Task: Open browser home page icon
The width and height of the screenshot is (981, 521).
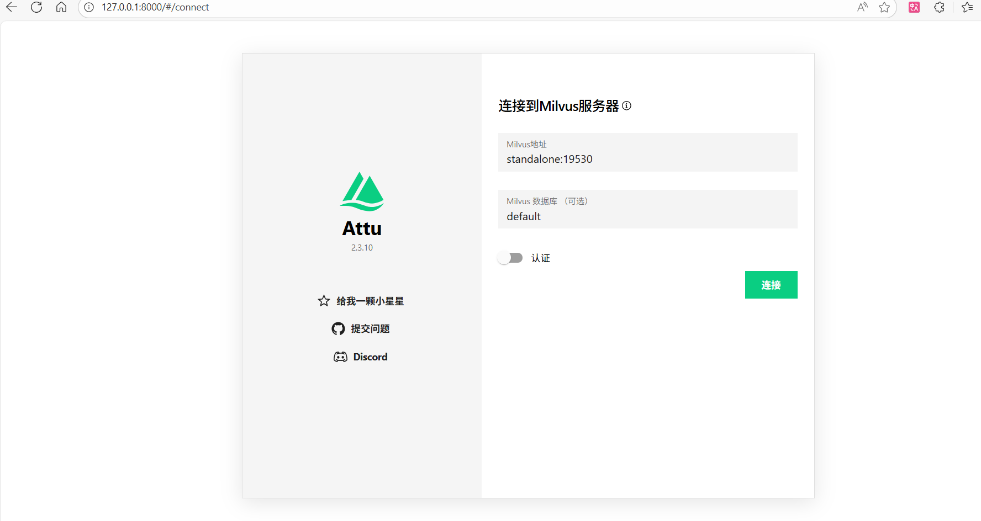Action: (61, 7)
